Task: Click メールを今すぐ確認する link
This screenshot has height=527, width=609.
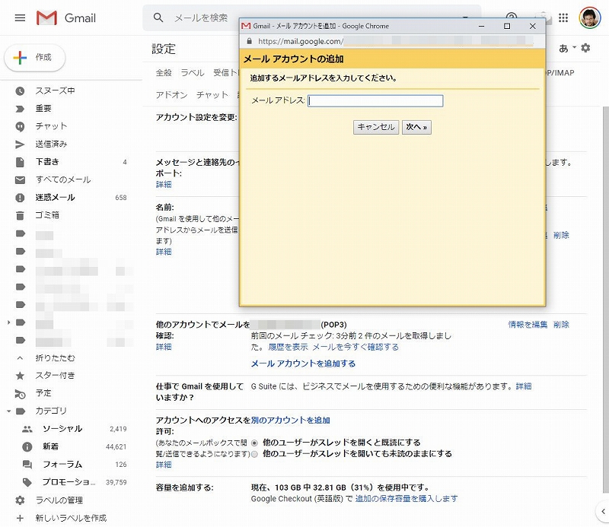Action: (356, 347)
